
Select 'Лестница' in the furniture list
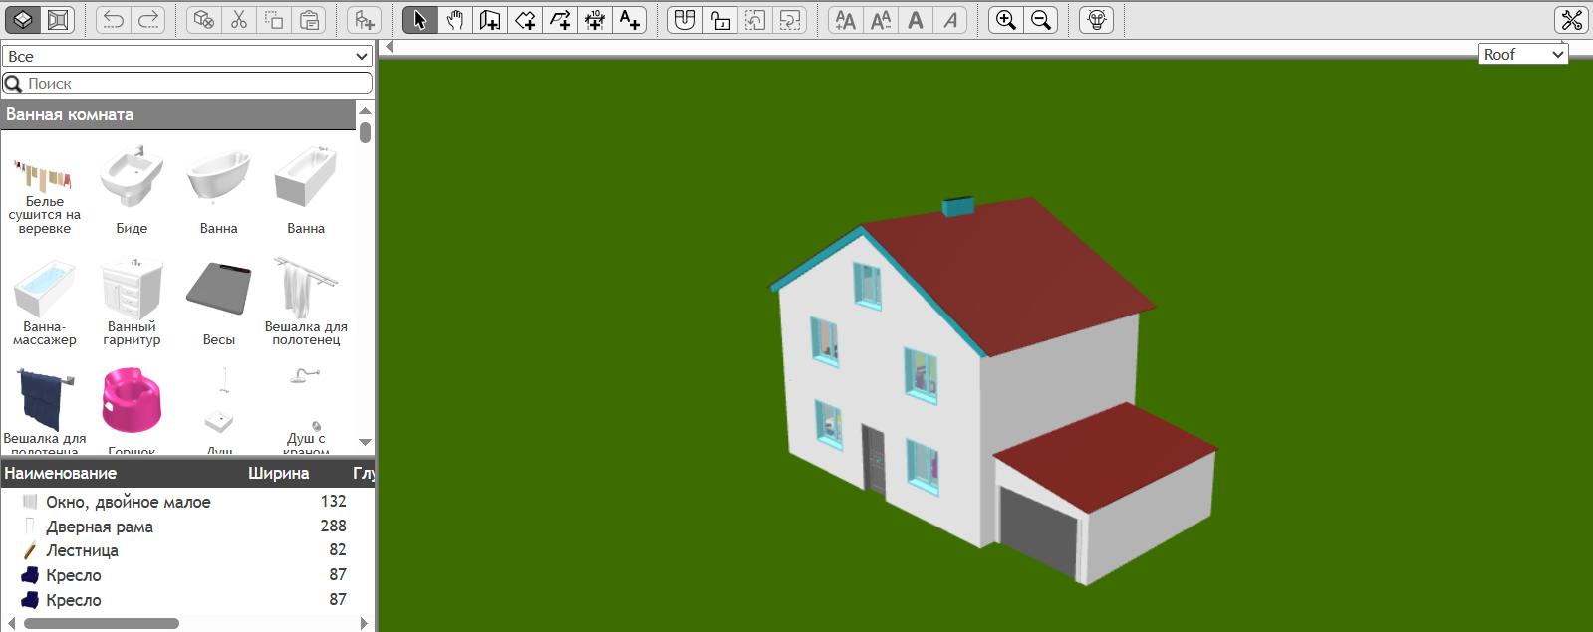click(82, 550)
